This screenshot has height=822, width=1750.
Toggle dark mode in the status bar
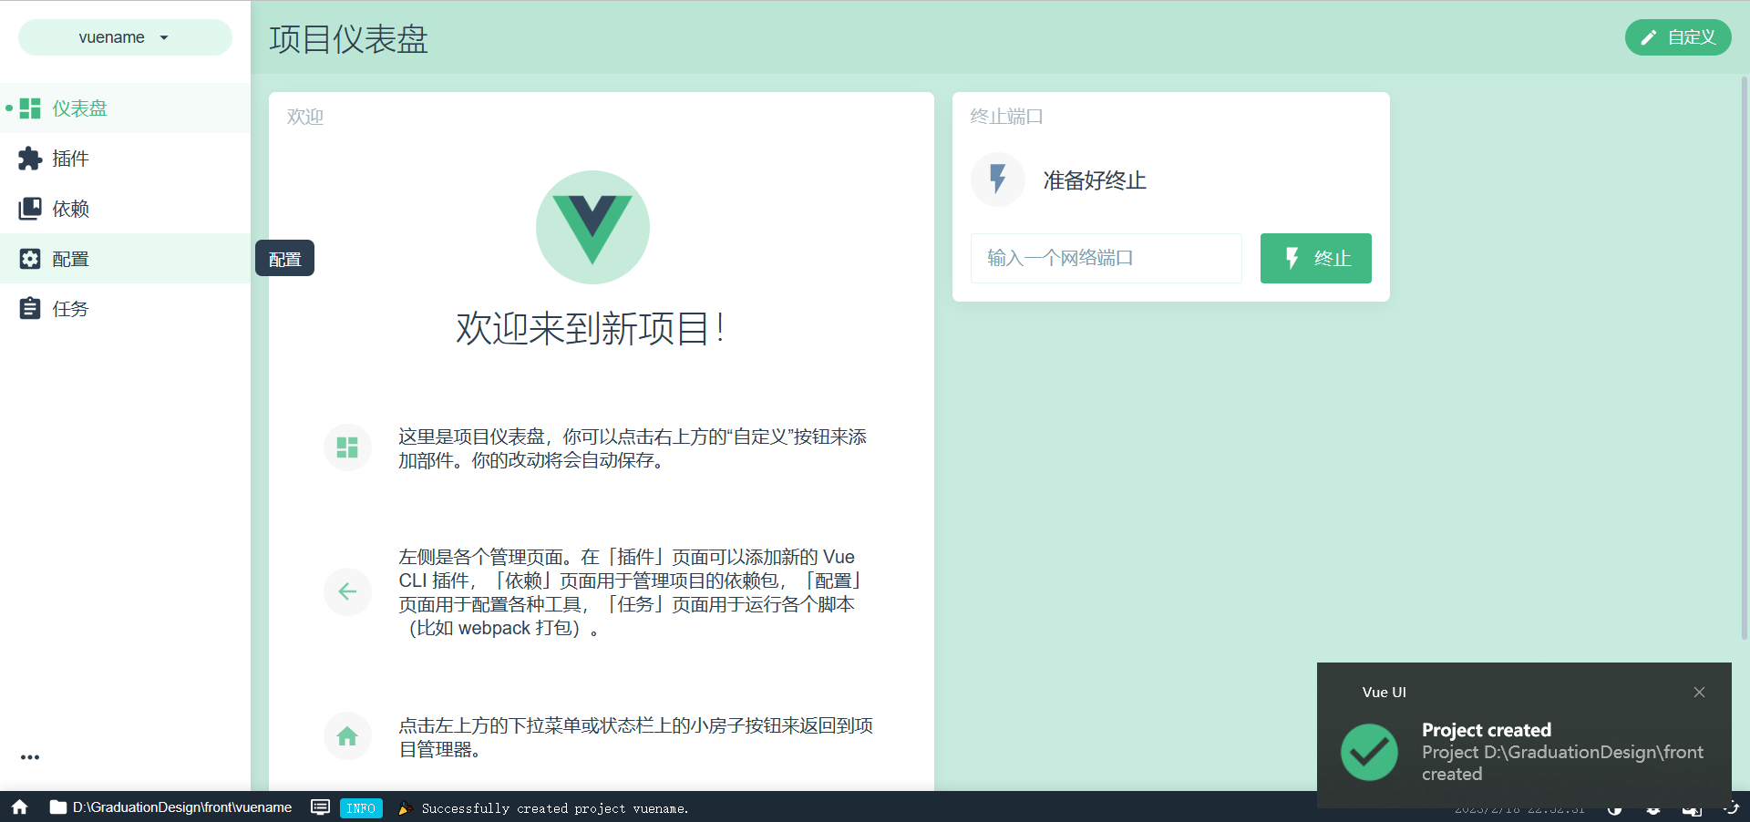pyautogui.click(x=1614, y=810)
